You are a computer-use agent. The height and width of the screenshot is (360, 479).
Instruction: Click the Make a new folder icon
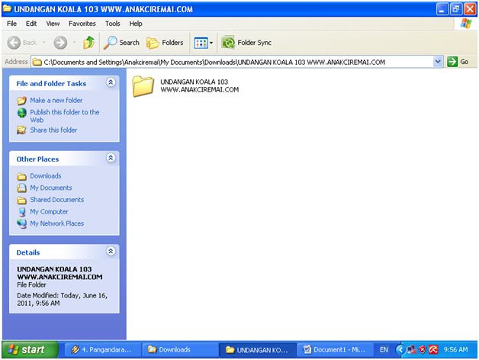click(21, 101)
